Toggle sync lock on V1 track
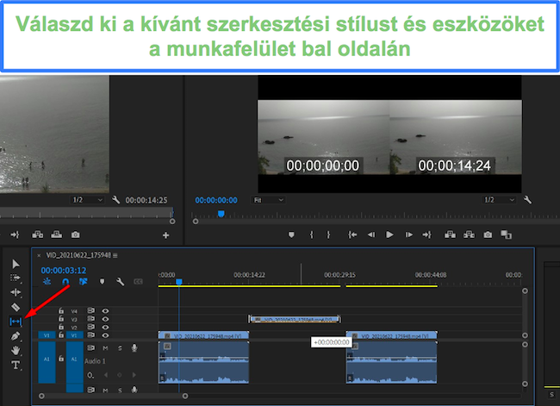The height and width of the screenshot is (406, 560). (91, 334)
